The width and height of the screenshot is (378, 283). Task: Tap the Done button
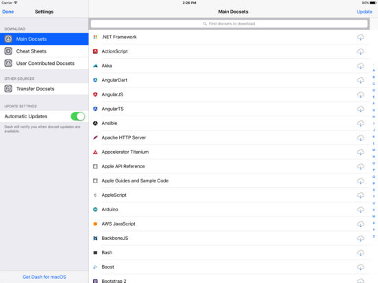(x=8, y=12)
